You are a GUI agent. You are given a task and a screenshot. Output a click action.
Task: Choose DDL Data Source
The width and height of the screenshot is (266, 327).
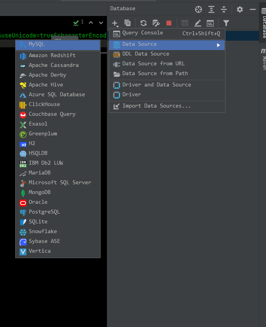pyautogui.click(x=167, y=54)
